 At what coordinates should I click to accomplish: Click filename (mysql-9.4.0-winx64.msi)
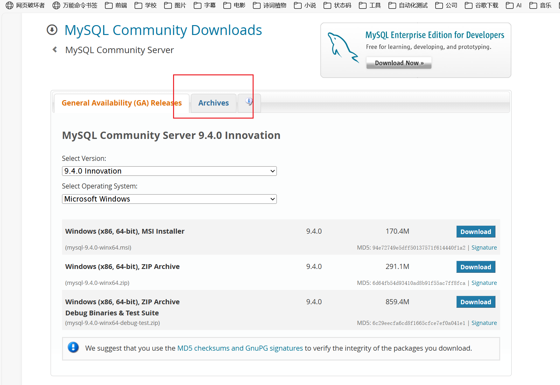(x=98, y=247)
